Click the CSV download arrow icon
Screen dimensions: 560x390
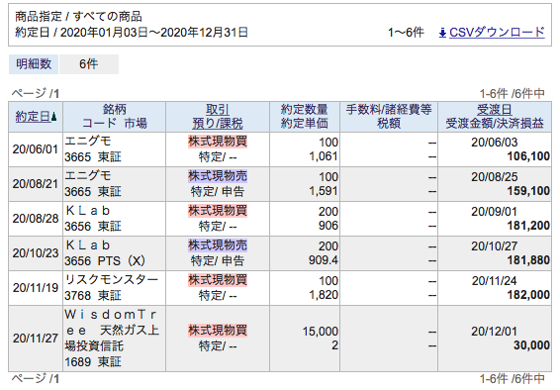[x=442, y=34]
